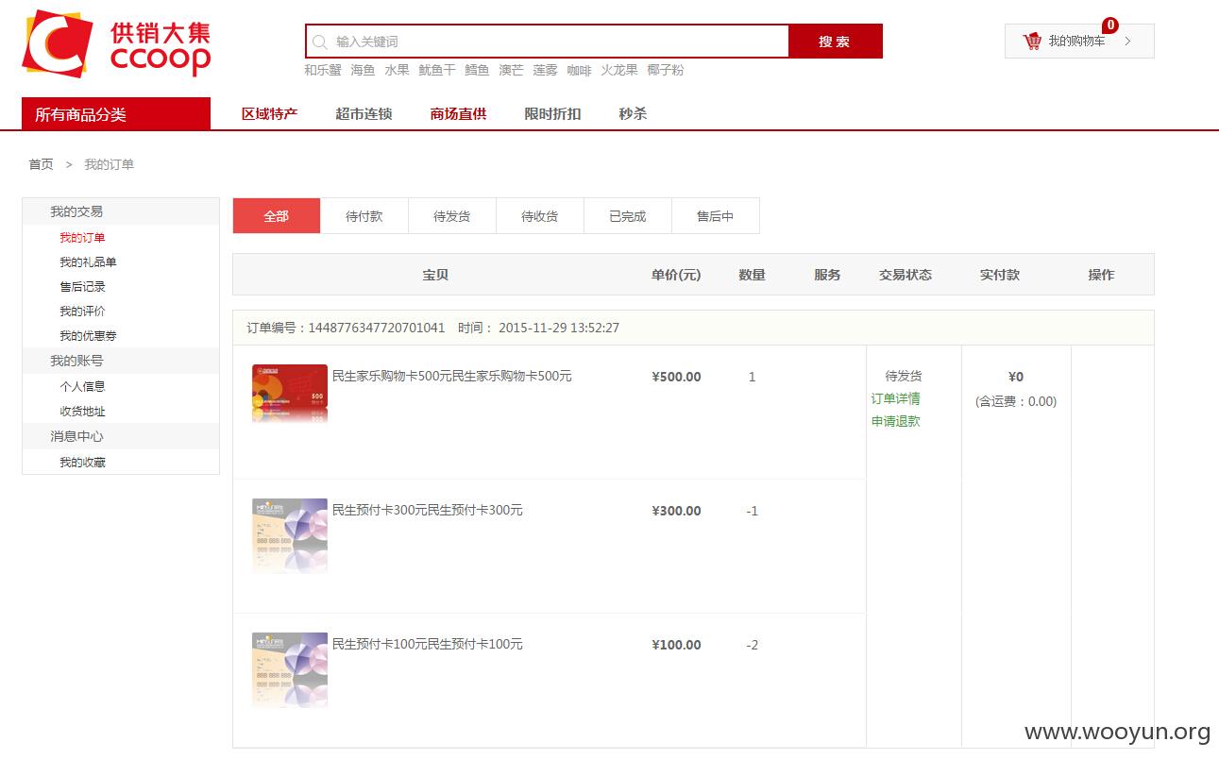Click the ¥0 paid amount

[1016, 377]
